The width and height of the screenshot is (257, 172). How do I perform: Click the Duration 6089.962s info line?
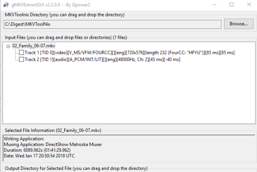37,150
